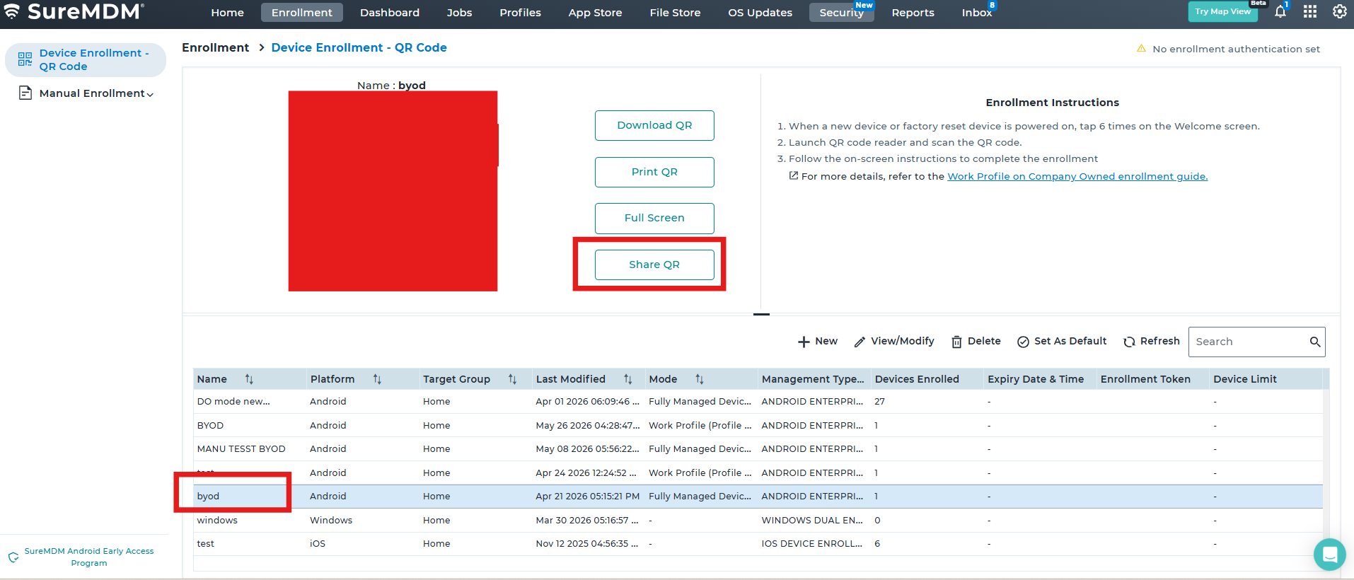Open the apps grid icon

tap(1310, 12)
